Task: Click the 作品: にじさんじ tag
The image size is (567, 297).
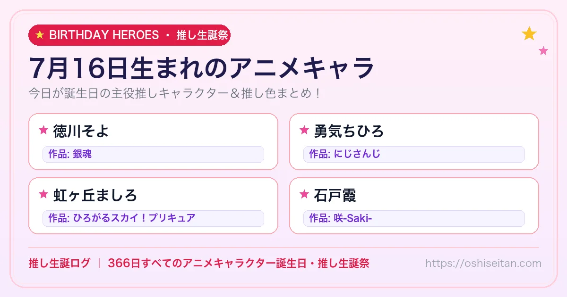Action: pos(414,154)
